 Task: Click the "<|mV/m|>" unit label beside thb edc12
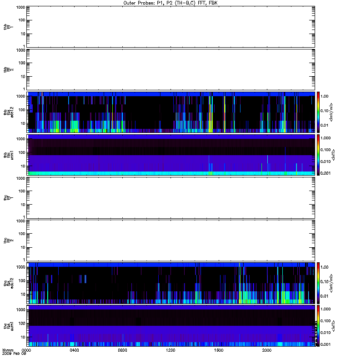[331, 112]
